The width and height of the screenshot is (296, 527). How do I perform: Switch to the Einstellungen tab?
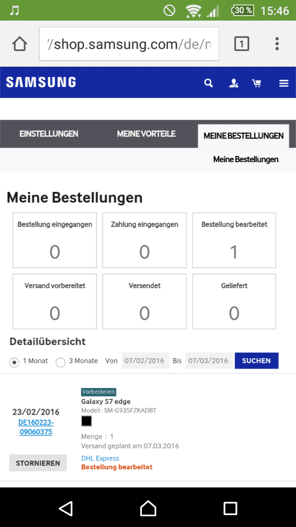[49, 134]
